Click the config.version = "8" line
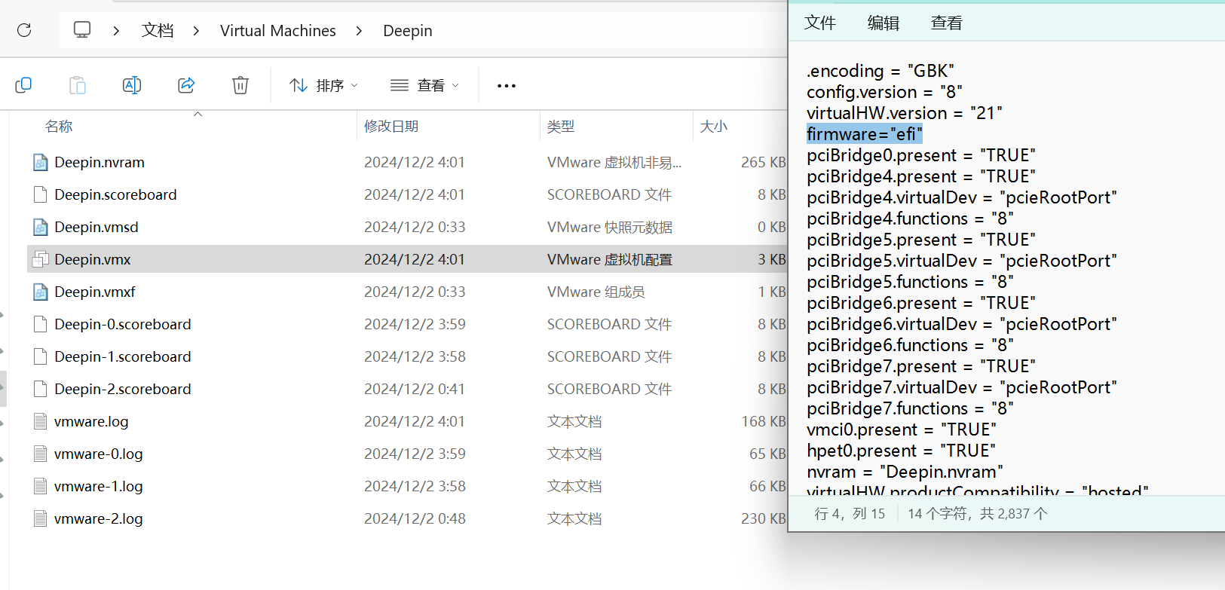Viewport: 1225px width, 590px height. pyautogui.click(x=884, y=92)
